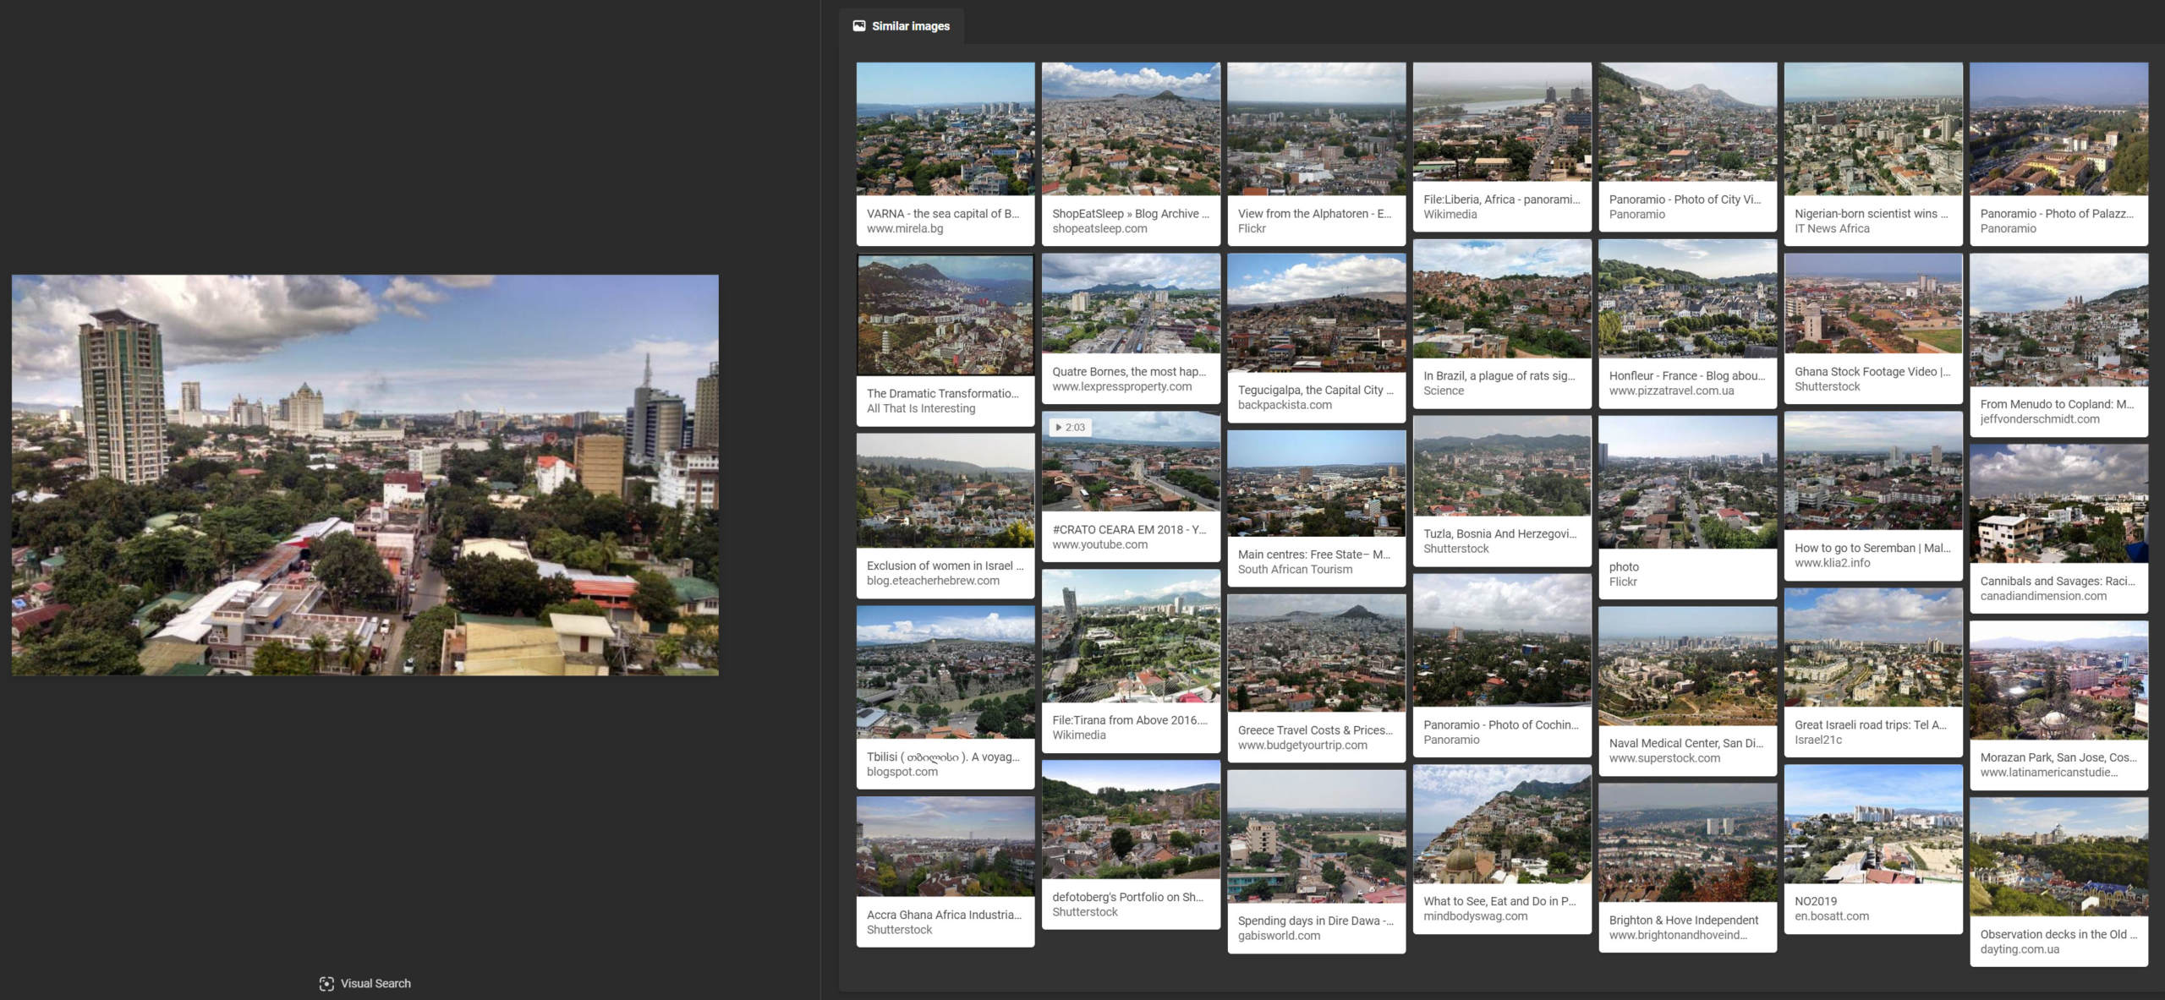Click the shopeatsleep.com source link
Viewport: 2165px width, 1000px height.
(1099, 228)
